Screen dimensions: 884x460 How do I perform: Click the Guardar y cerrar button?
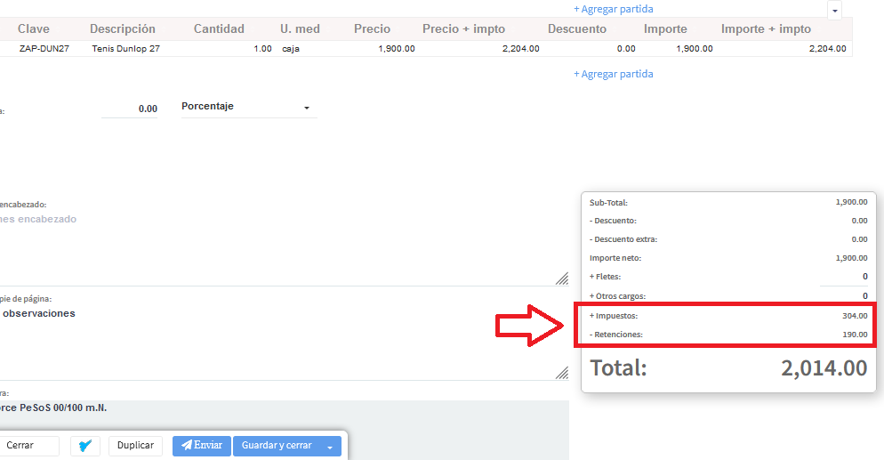277,446
